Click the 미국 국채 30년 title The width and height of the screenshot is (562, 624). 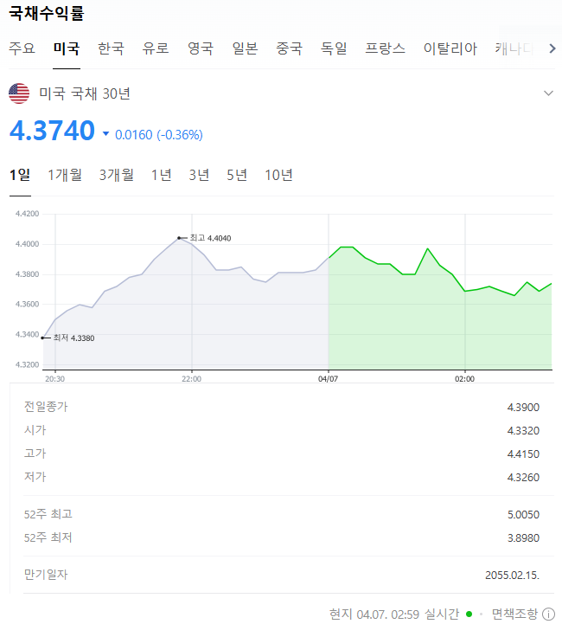(x=85, y=93)
